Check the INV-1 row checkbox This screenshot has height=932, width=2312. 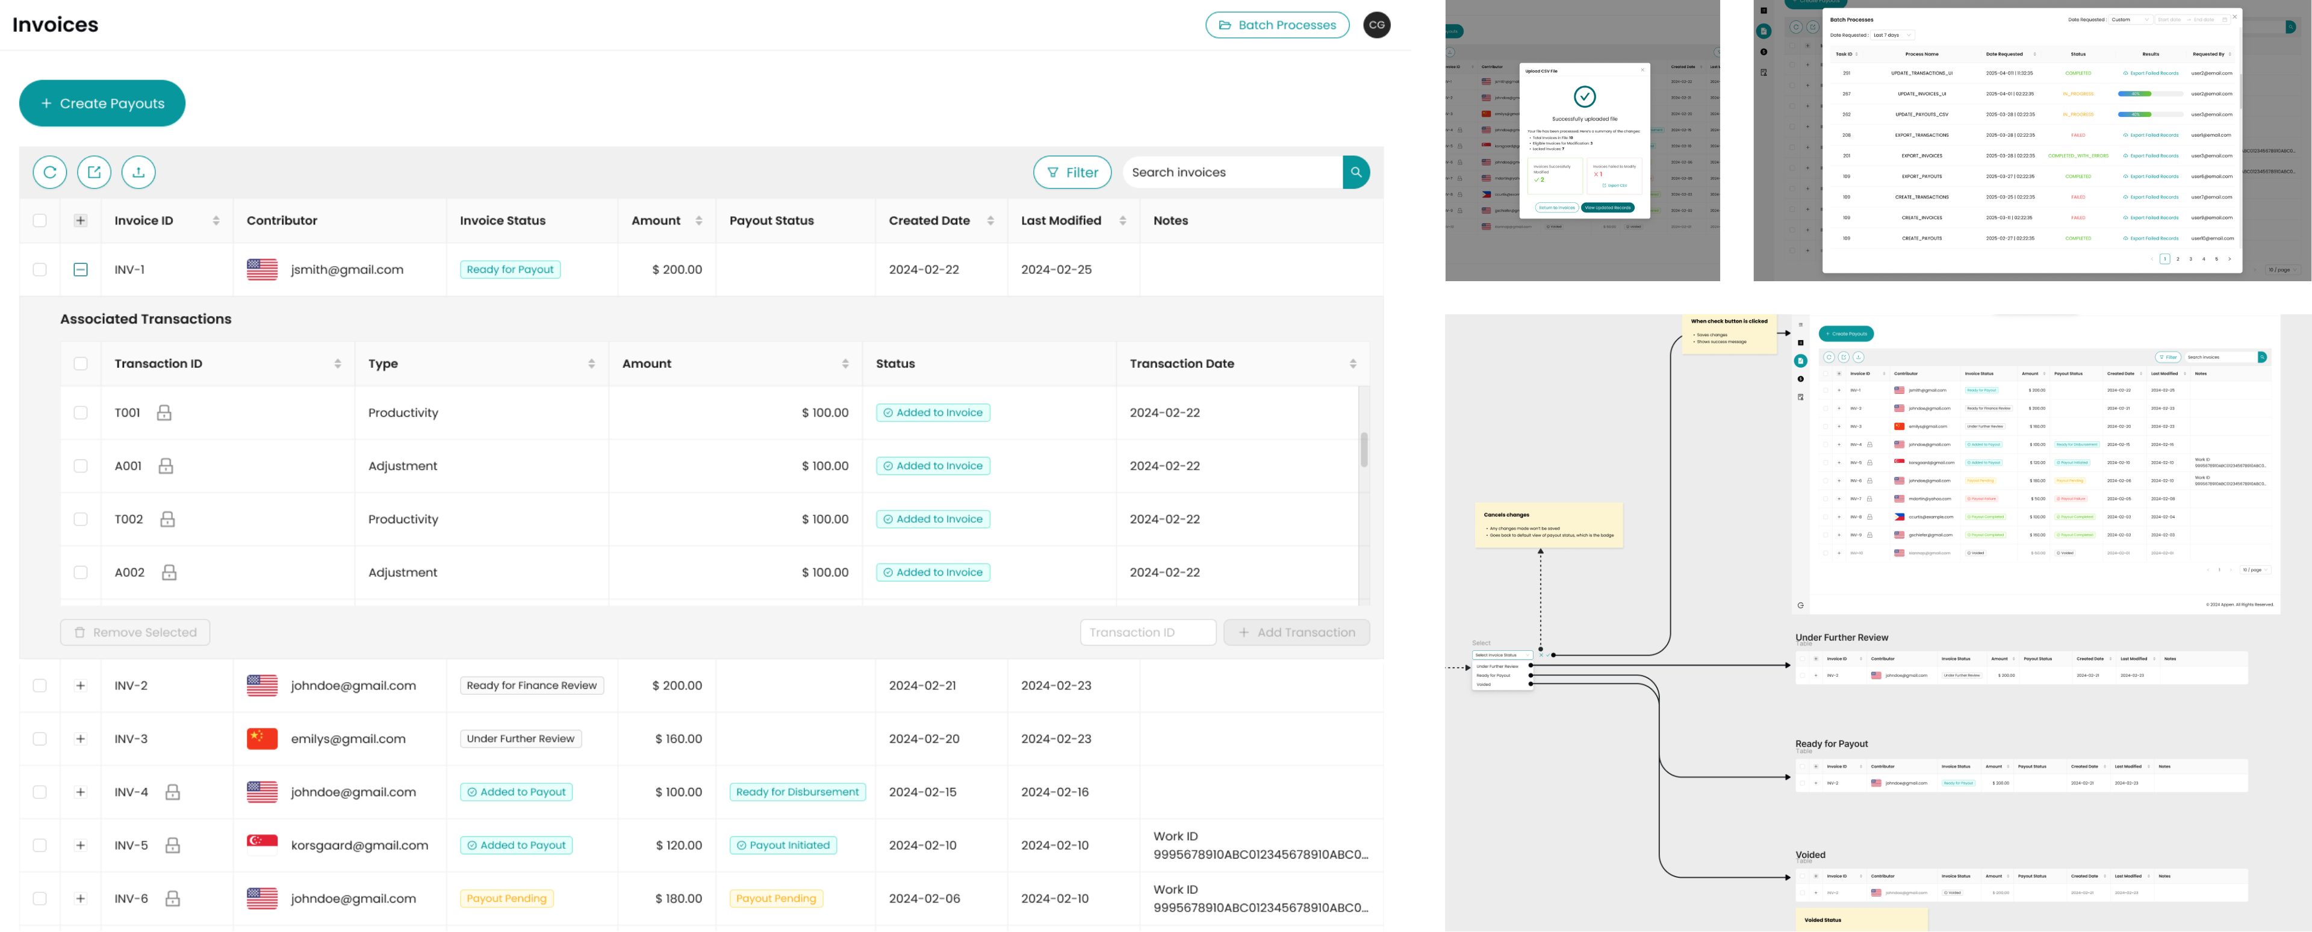pos(40,269)
